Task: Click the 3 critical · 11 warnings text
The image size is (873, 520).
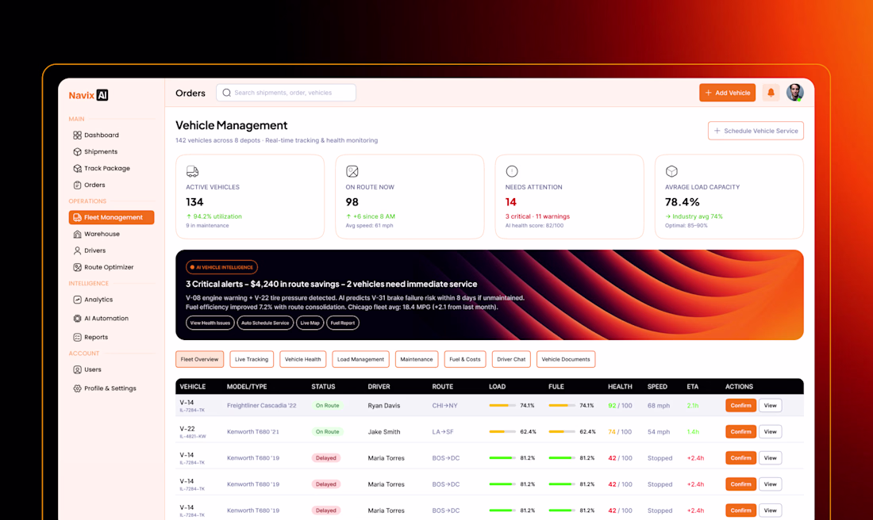Action: [537, 216]
